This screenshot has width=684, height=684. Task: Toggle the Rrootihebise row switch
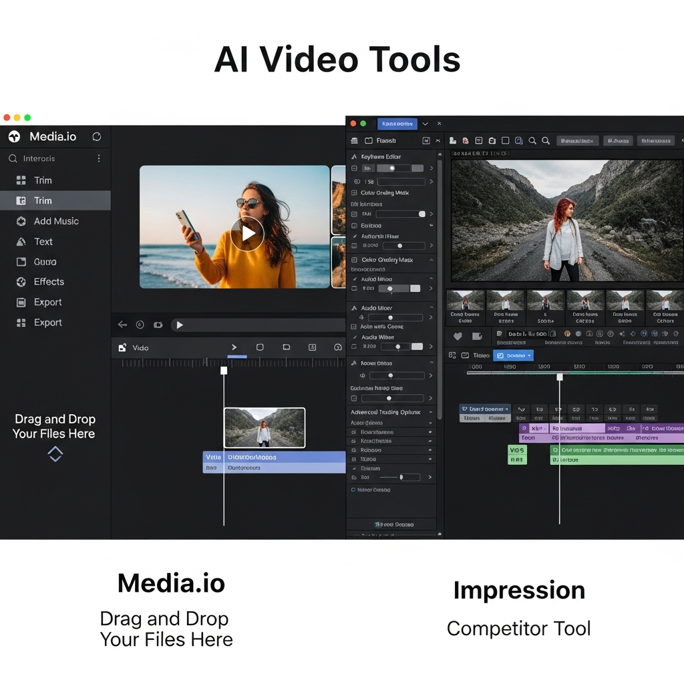point(430,441)
